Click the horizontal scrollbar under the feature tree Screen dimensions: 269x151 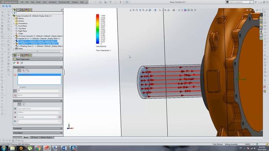[37, 51]
